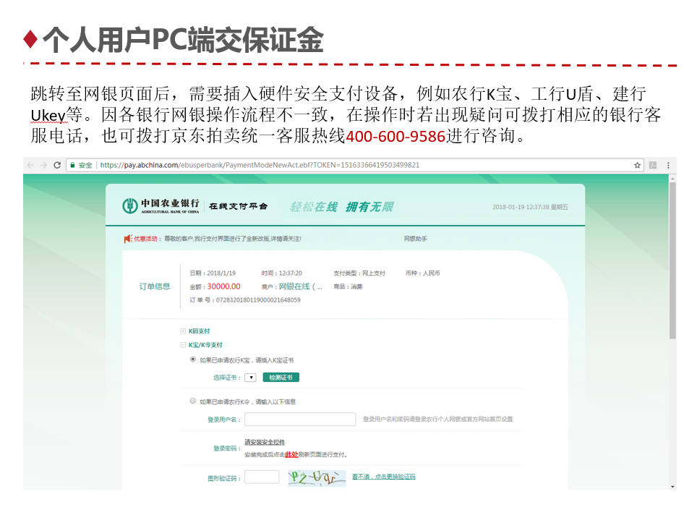This screenshot has height=523, width=697.
Task: Bookmark this page with the star icon
Action: point(637,165)
